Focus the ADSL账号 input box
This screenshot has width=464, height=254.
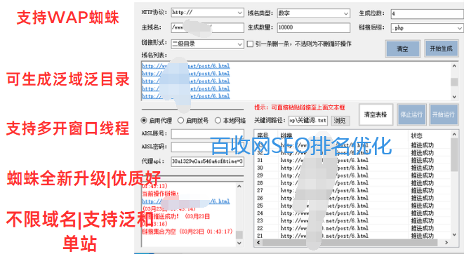click(x=208, y=134)
